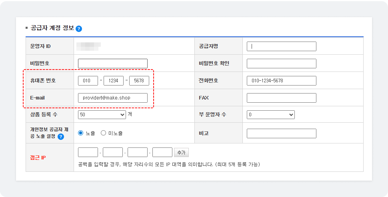Click the 휴대폰 번호 first field with 010

tap(88, 81)
